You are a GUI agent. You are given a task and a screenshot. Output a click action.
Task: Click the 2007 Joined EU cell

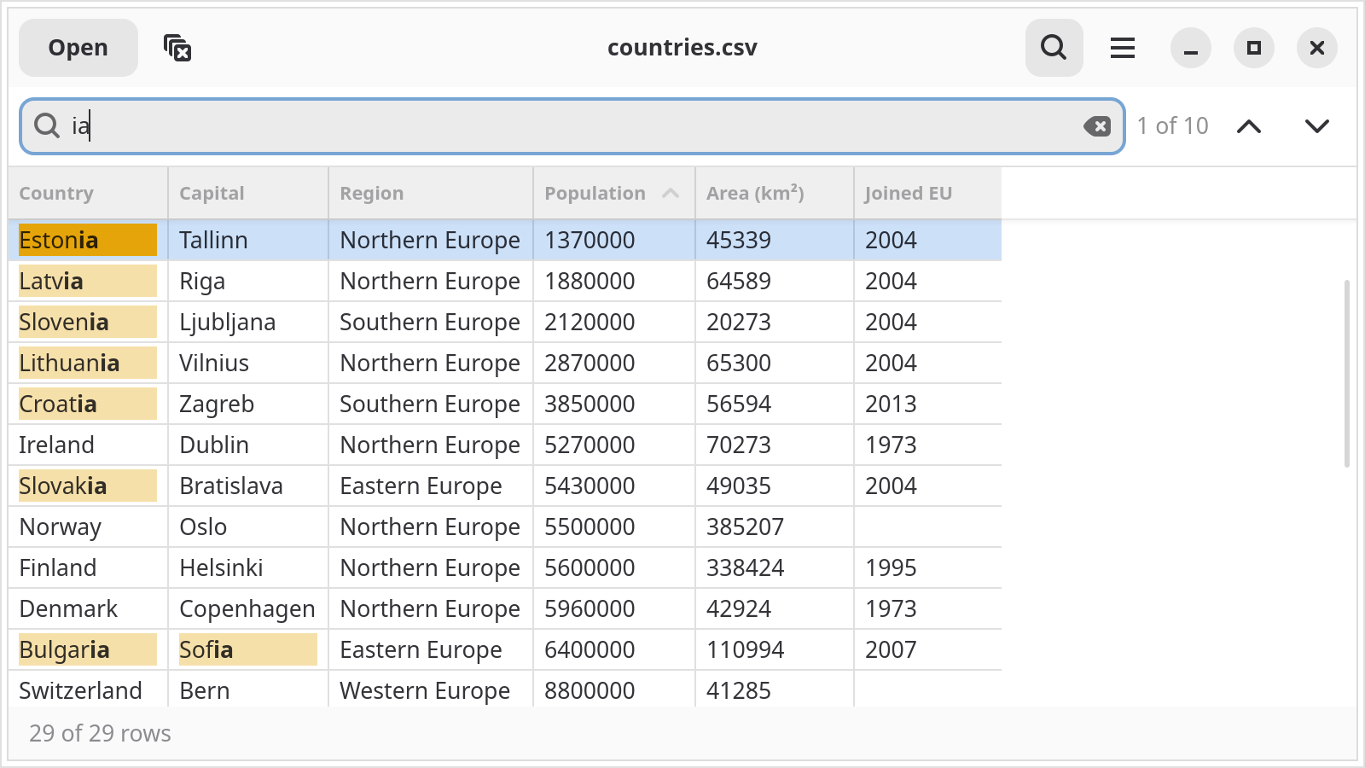click(928, 649)
